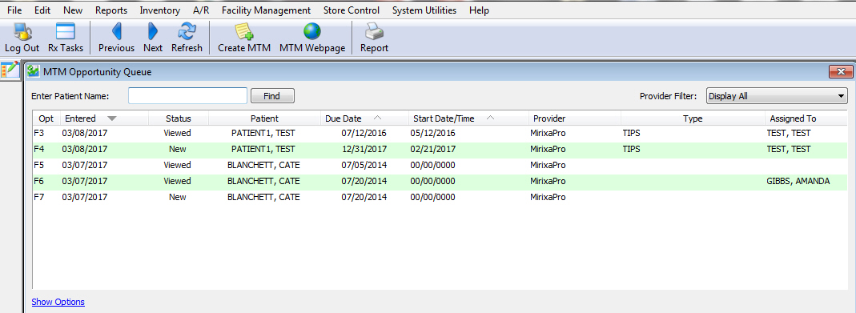Click the 03/07/2017 entered date in row F5
The height and width of the screenshot is (313, 856).
(x=85, y=165)
